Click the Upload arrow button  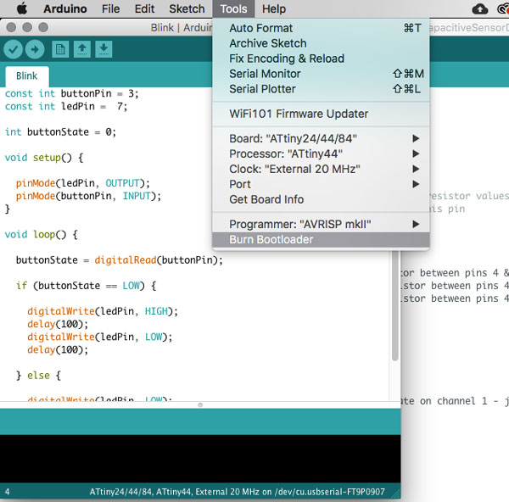35,49
